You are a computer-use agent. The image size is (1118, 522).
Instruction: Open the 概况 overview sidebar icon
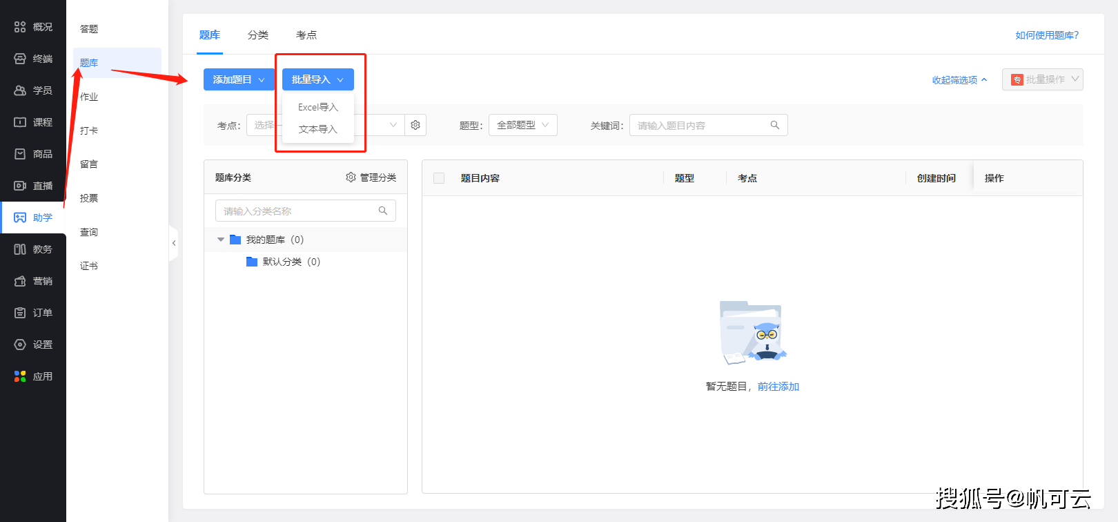point(20,27)
